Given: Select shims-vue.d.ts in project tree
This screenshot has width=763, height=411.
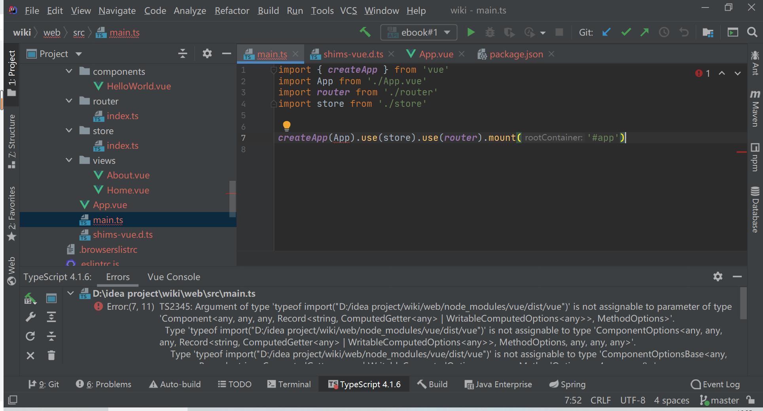Looking at the screenshot, I should [x=123, y=235].
